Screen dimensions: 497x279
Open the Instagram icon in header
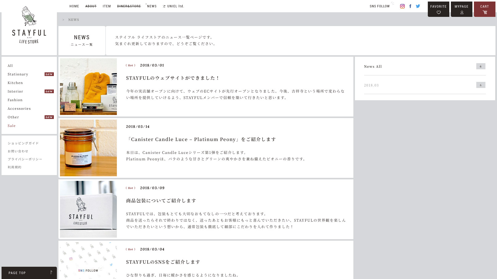tap(402, 6)
